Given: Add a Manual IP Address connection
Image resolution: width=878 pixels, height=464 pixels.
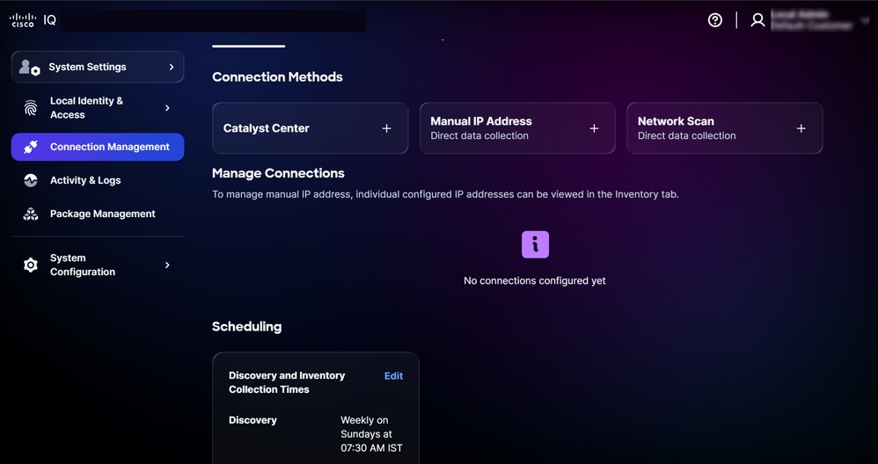Looking at the screenshot, I should point(517,128).
